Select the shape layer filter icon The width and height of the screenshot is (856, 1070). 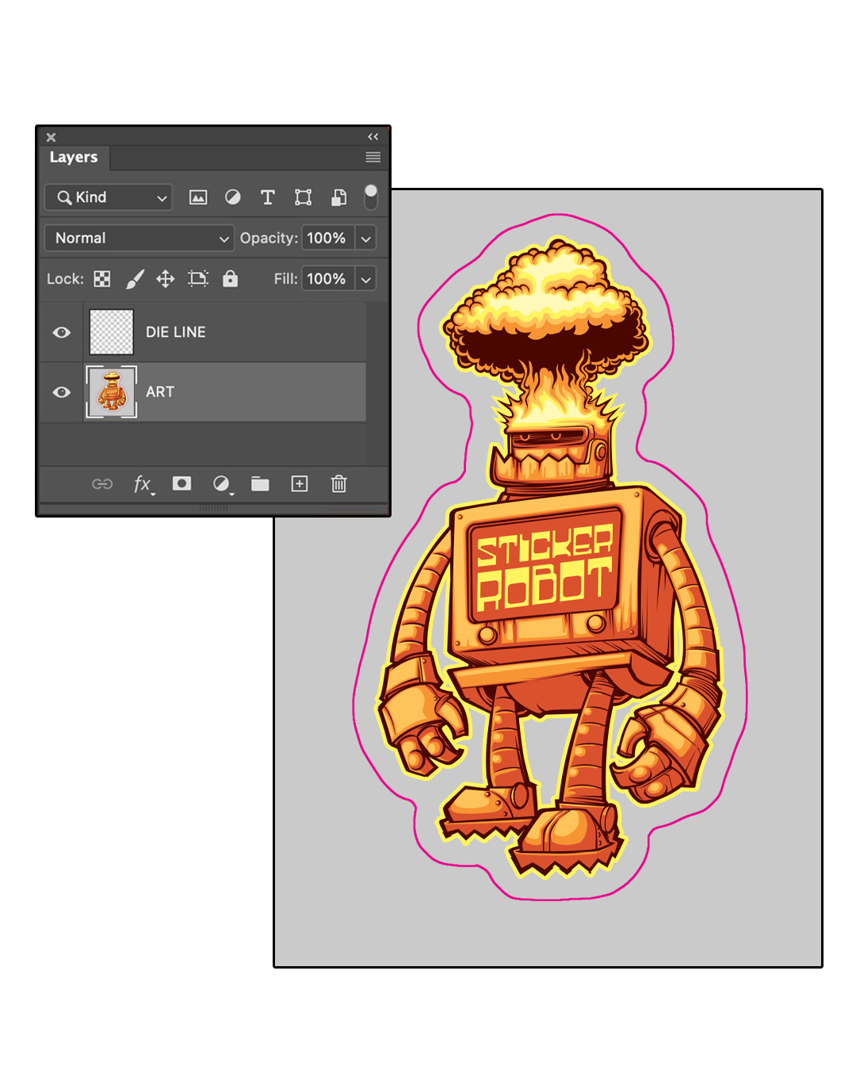(x=303, y=197)
